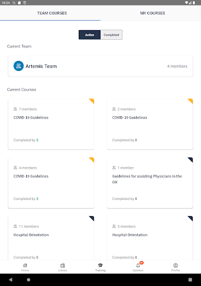Tap Android back navigation button
This screenshot has height=286, width=201.
tap(11, 279)
